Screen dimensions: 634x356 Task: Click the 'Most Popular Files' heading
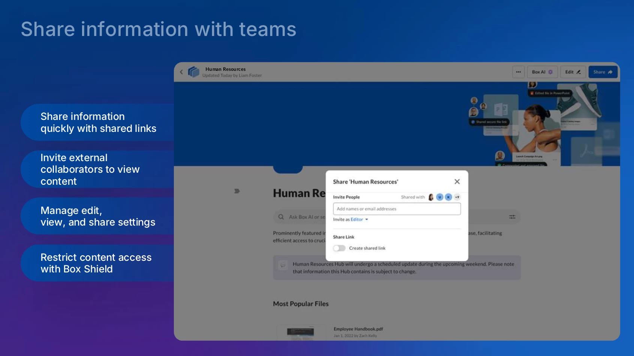pos(301,304)
